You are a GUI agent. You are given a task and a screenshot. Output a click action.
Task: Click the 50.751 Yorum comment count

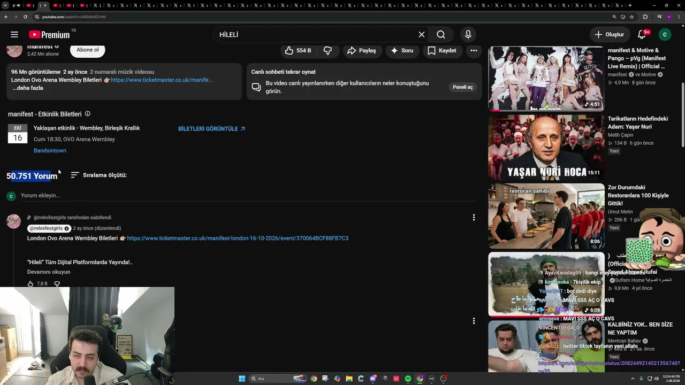click(32, 176)
